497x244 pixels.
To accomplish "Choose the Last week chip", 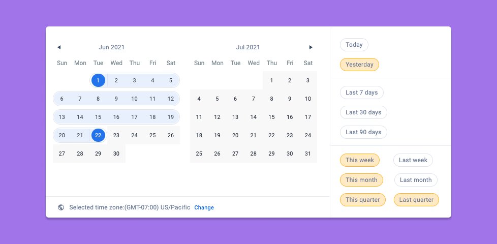I will [x=413, y=160].
